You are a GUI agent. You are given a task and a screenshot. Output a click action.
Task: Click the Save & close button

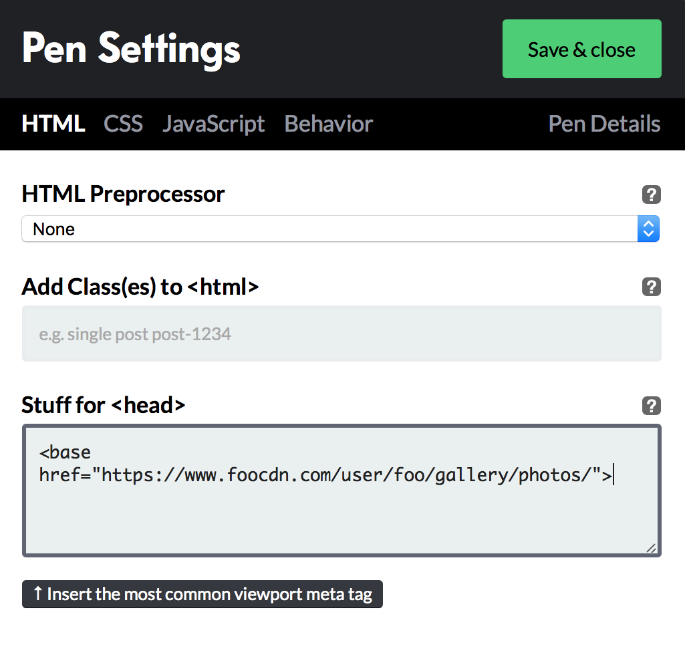tap(582, 49)
